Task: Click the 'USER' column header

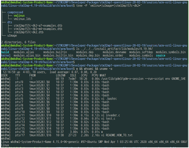Action: pyautogui.click(x=4, y=75)
